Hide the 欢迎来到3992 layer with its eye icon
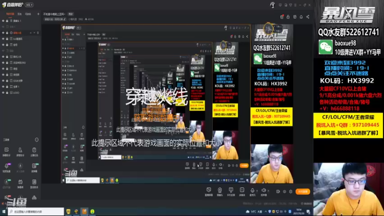 coord(3,63)
